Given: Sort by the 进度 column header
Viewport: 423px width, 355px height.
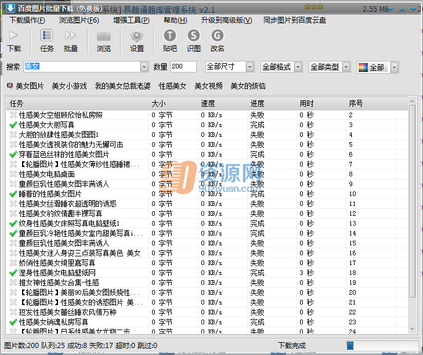Looking at the screenshot, I should point(272,103).
